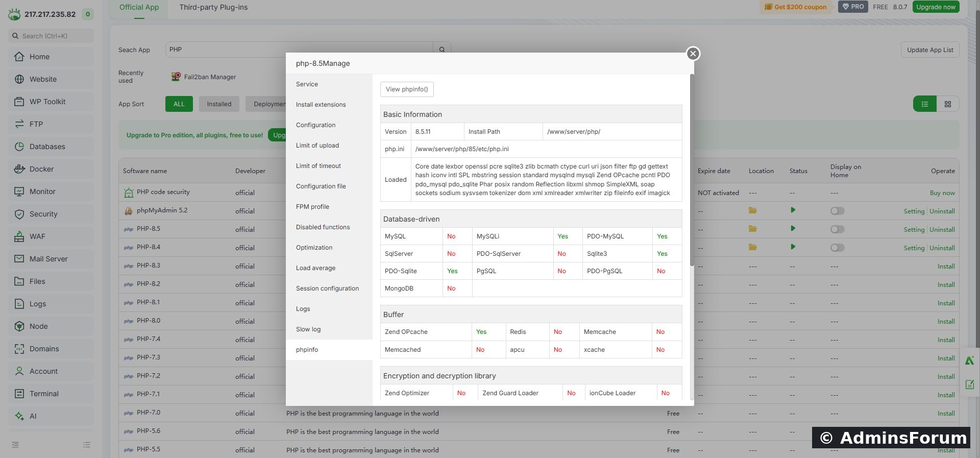Click Install link for PHP-7.4
The image size is (980, 458).
pyautogui.click(x=946, y=340)
